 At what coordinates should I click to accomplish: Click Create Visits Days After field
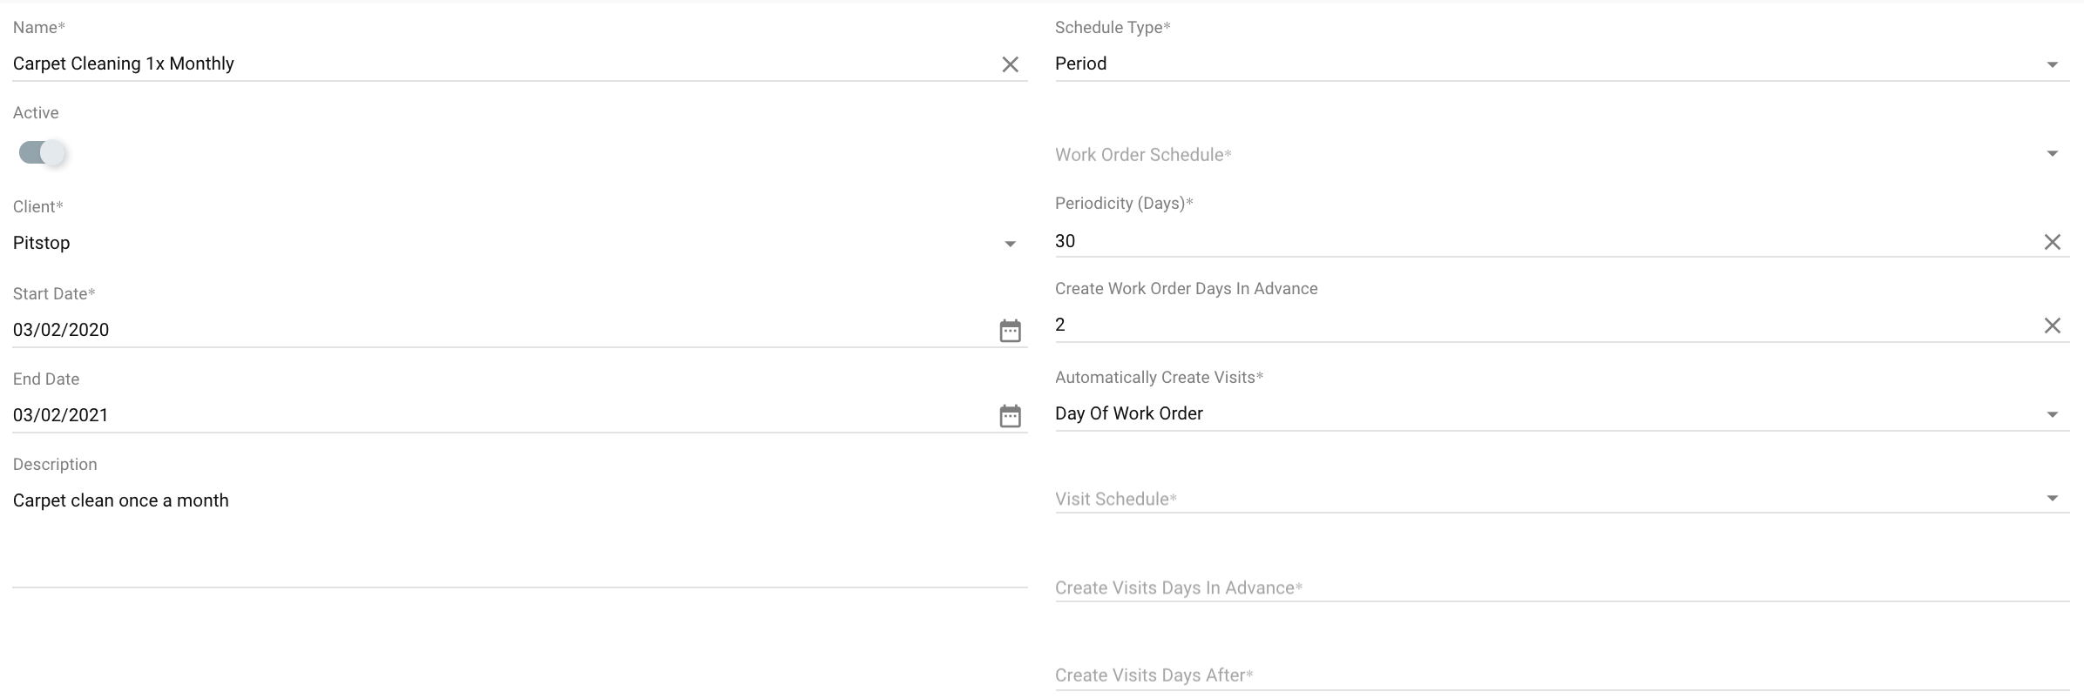tap(1562, 675)
